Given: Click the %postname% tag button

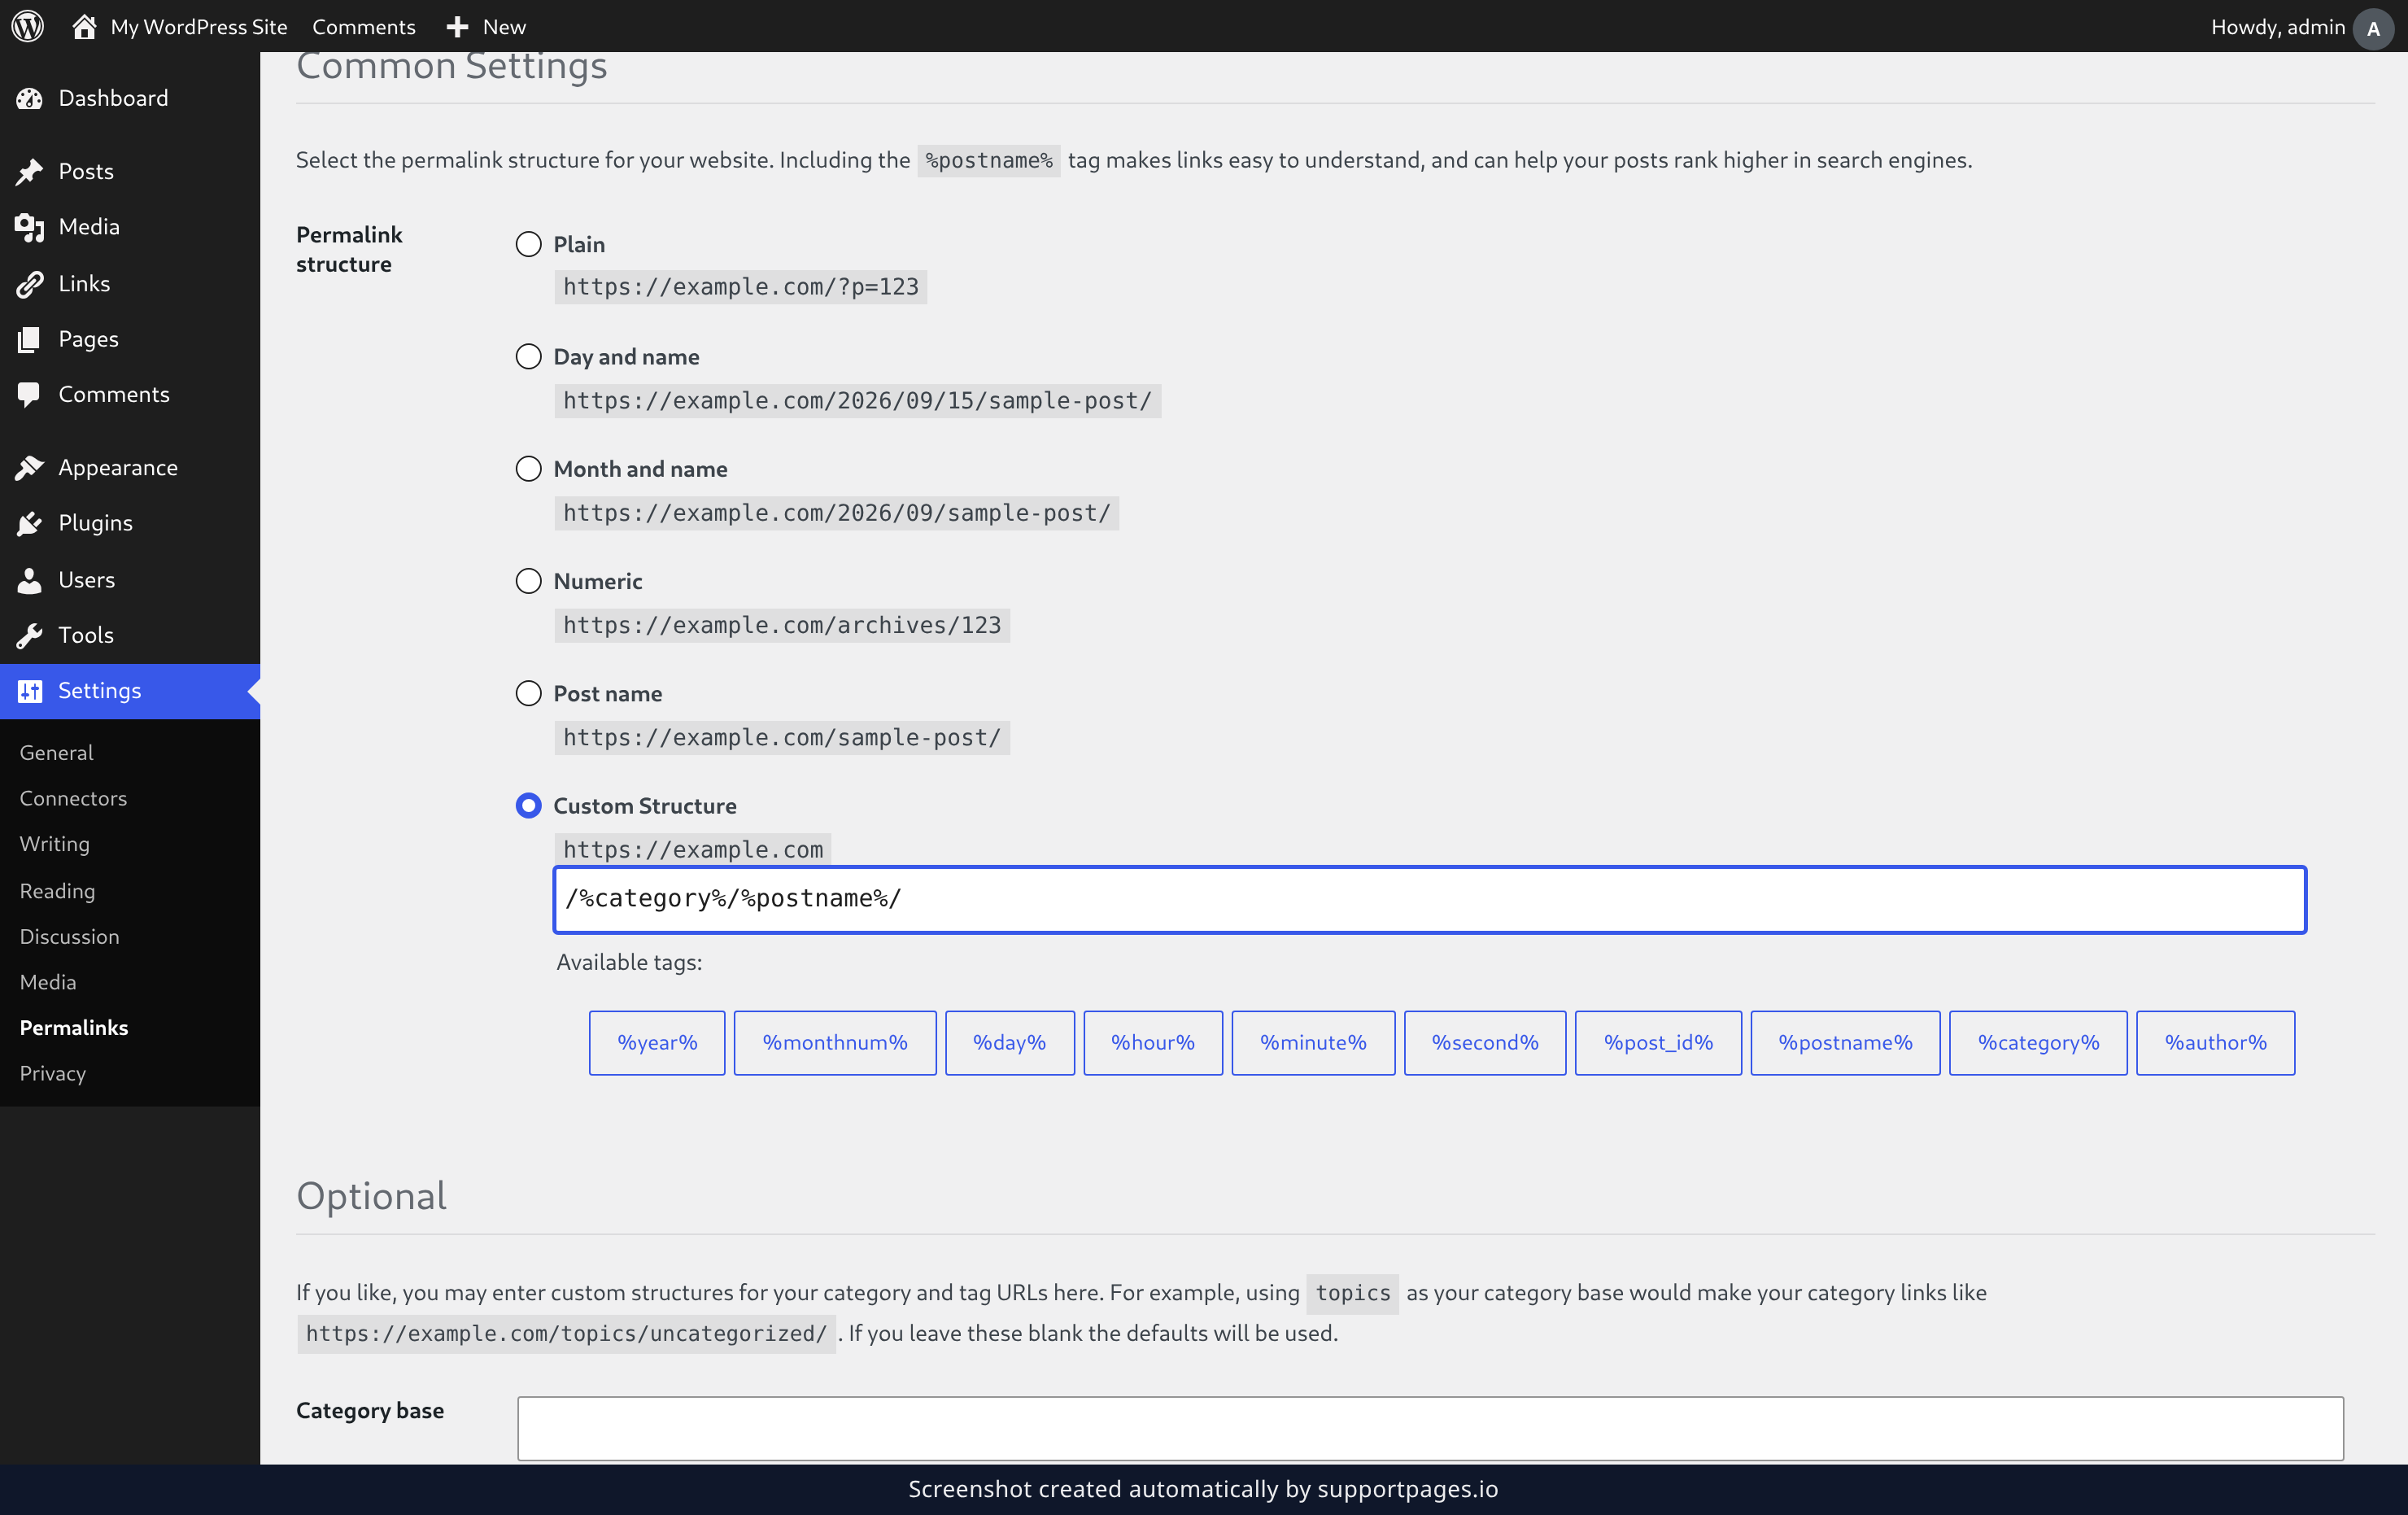Looking at the screenshot, I should pos(1845,1042).
